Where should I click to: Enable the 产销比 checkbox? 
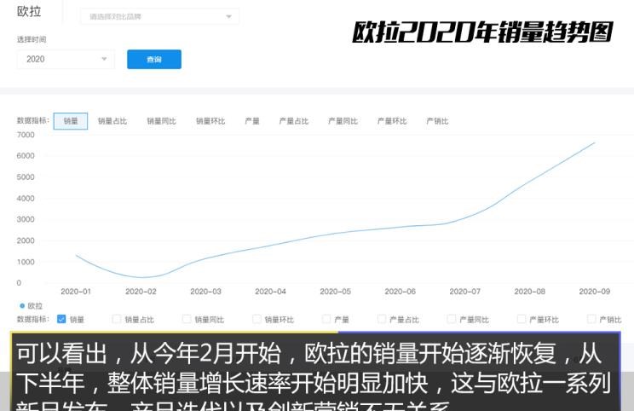591,319
